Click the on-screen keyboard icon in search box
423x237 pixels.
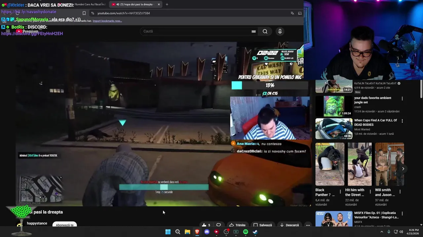point(253,31)
